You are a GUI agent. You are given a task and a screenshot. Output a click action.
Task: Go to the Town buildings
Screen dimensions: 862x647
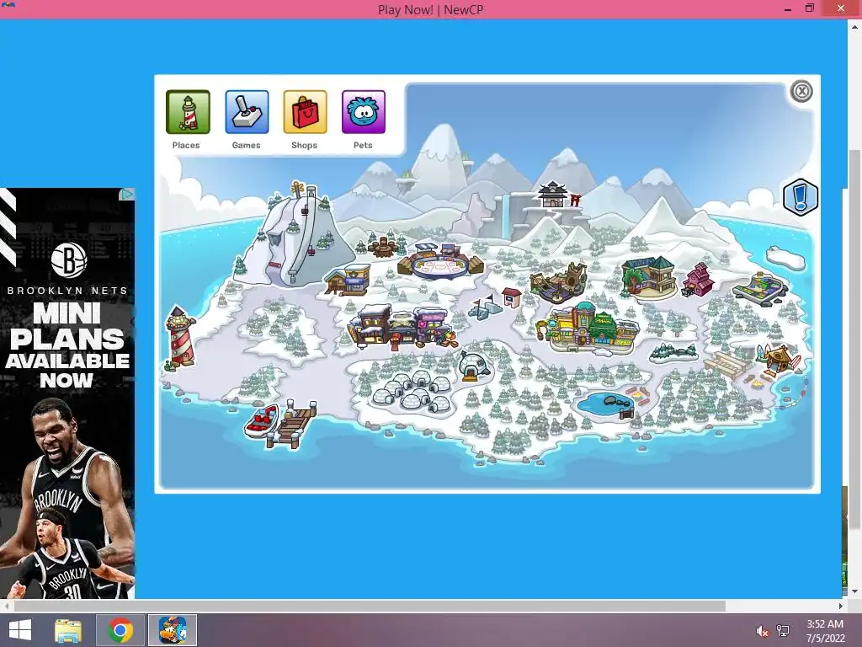(402, 327)
